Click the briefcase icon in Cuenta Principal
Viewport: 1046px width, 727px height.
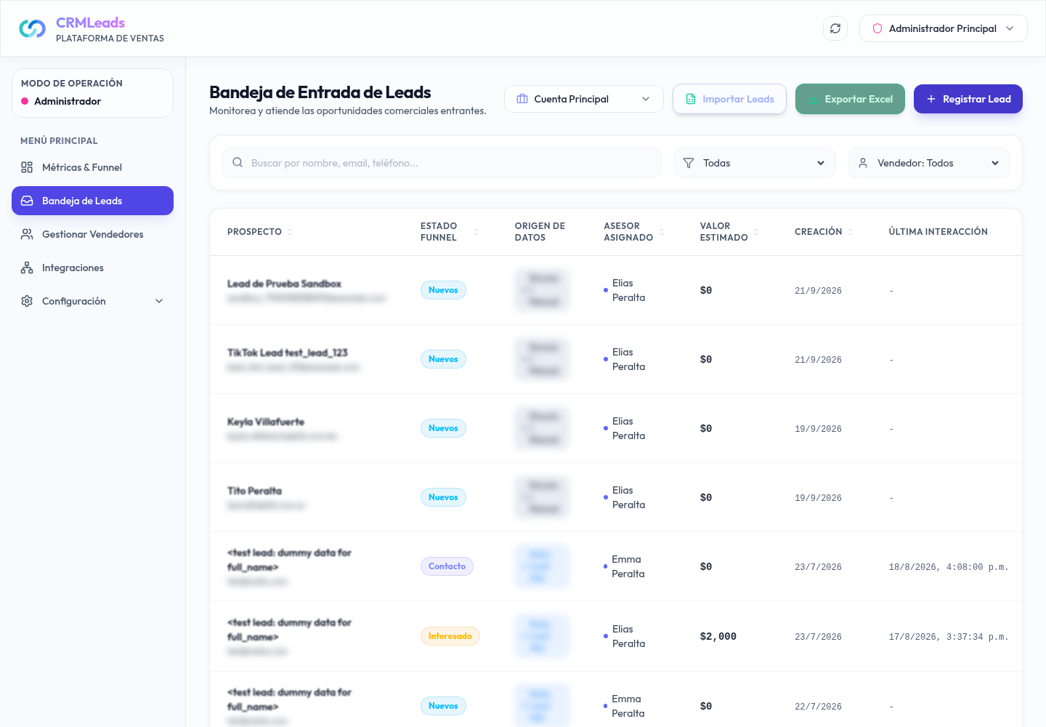522,99
